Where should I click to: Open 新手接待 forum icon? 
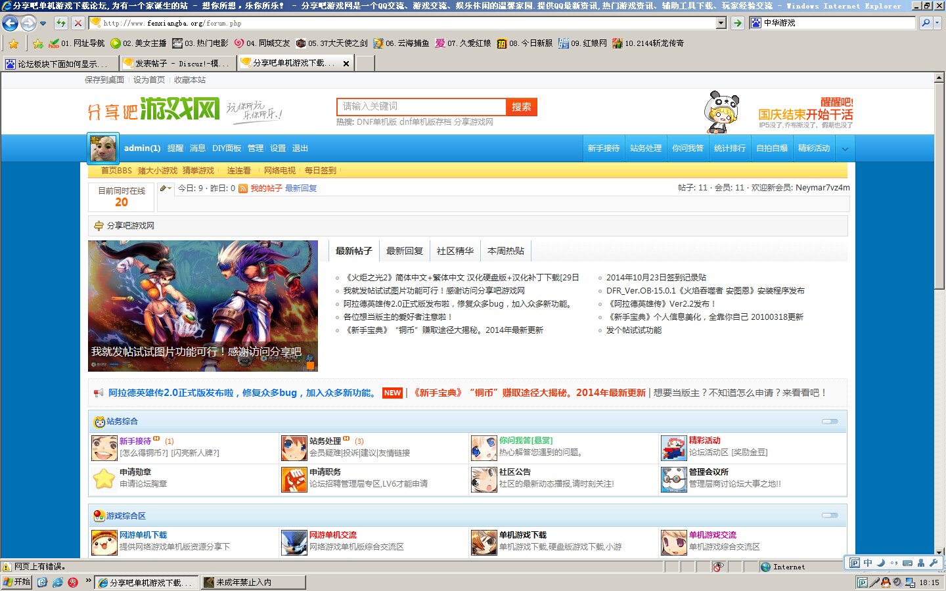pos(104,448)
